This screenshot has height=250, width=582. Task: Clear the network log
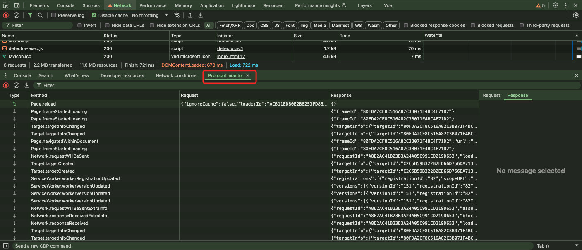tap(17, 15)
